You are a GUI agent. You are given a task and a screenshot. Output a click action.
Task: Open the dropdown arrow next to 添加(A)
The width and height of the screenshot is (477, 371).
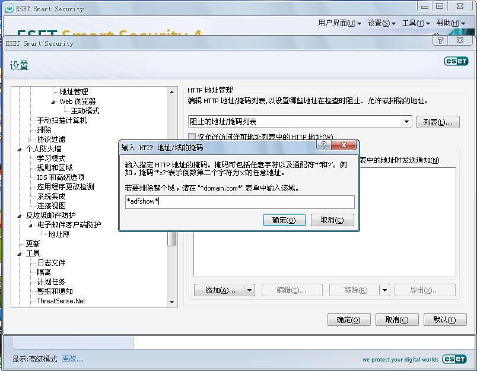[250, 290]
